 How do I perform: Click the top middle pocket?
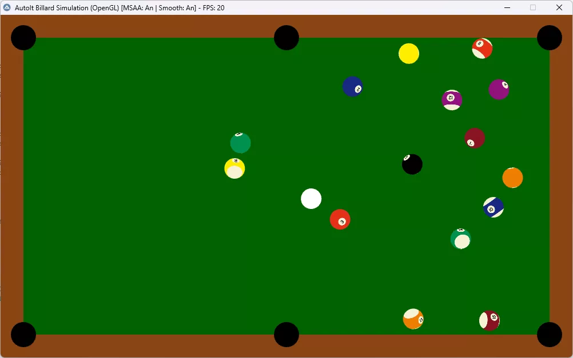286,38
